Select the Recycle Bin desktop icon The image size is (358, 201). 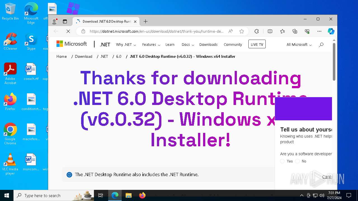10,12
